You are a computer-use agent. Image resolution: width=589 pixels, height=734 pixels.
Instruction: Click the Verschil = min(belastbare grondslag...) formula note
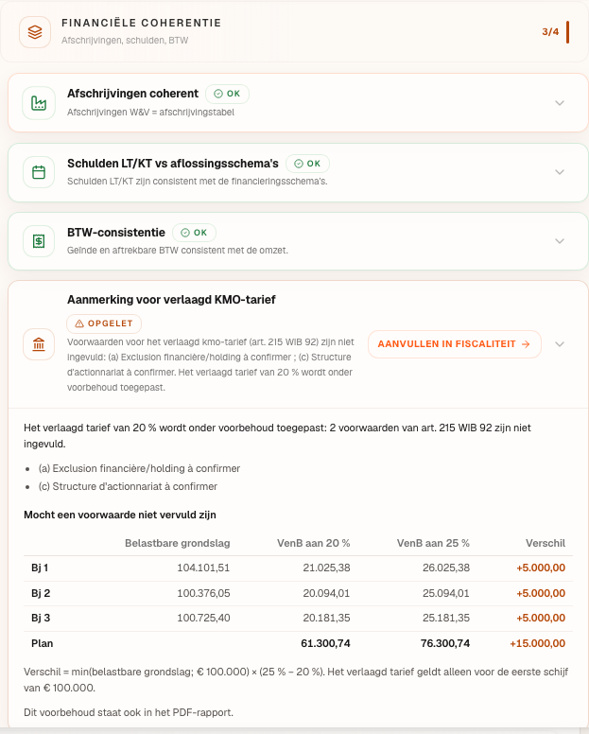coord(296,680)
